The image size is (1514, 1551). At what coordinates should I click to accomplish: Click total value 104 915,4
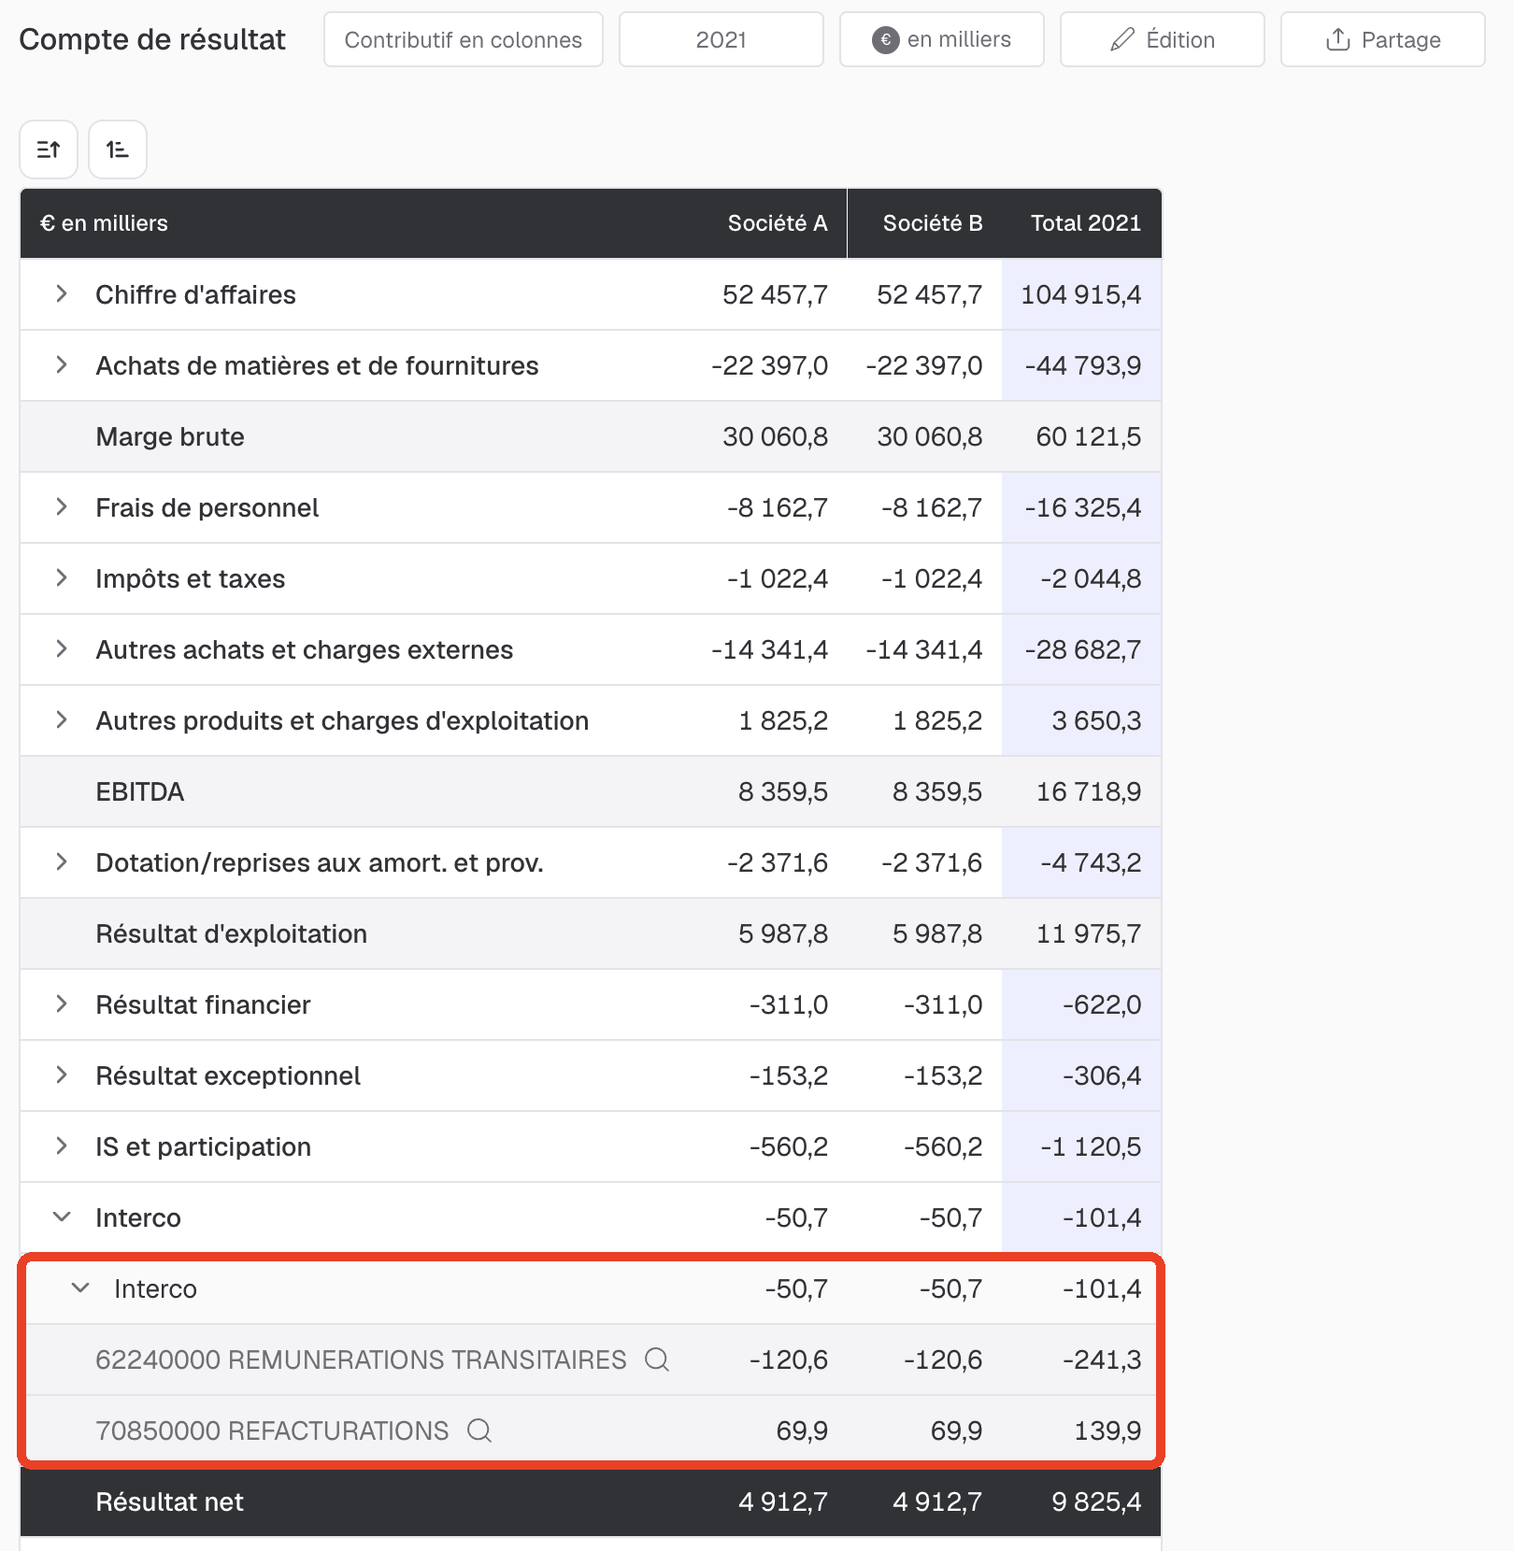tap(1081, 294)
